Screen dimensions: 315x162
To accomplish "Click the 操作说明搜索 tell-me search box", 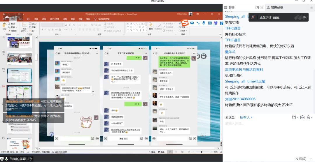I will (102, 19).
